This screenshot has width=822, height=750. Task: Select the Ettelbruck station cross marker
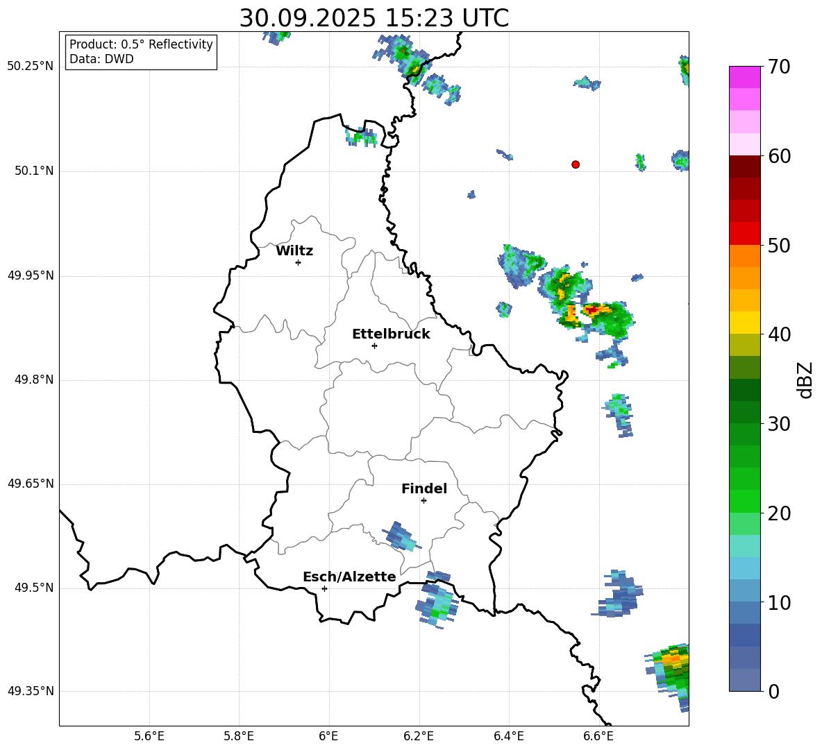click(374, 346)
